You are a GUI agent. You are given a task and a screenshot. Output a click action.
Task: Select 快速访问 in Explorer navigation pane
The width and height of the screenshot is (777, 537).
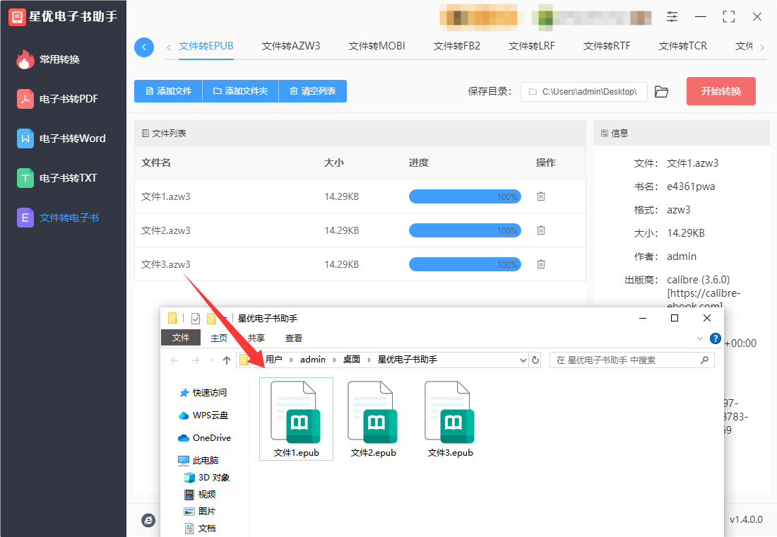tap(203, 393)
